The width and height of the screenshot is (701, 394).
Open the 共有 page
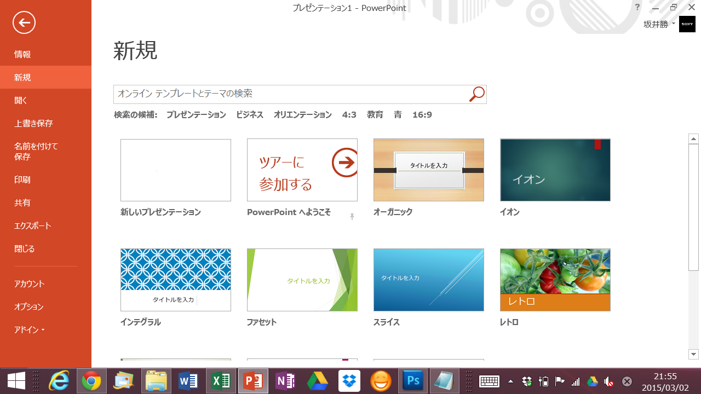click(x=46, y=202)
